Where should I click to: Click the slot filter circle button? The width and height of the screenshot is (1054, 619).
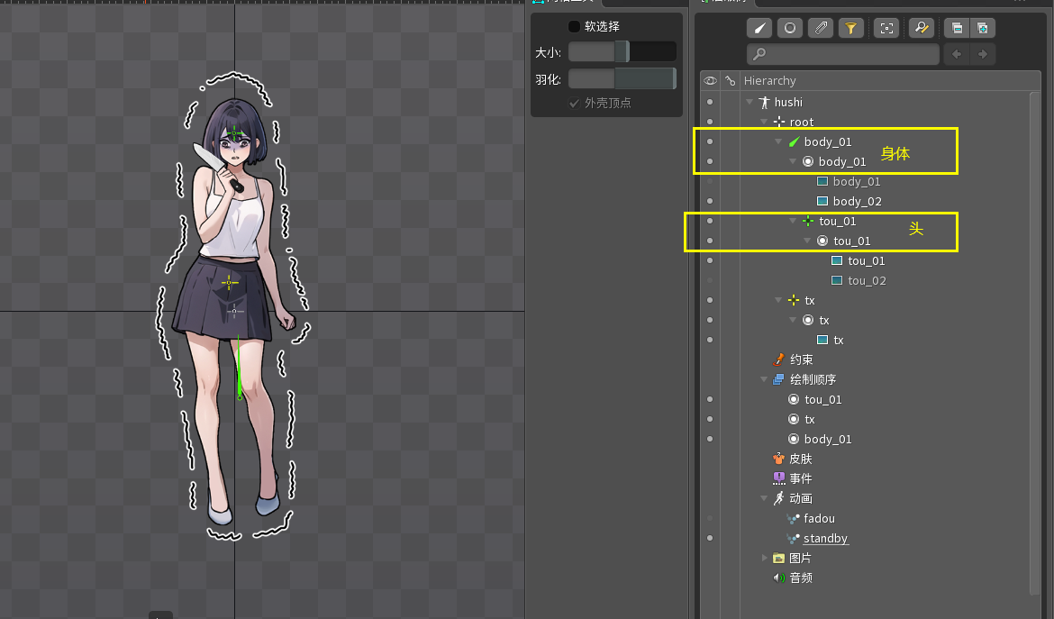coord(790,28)
